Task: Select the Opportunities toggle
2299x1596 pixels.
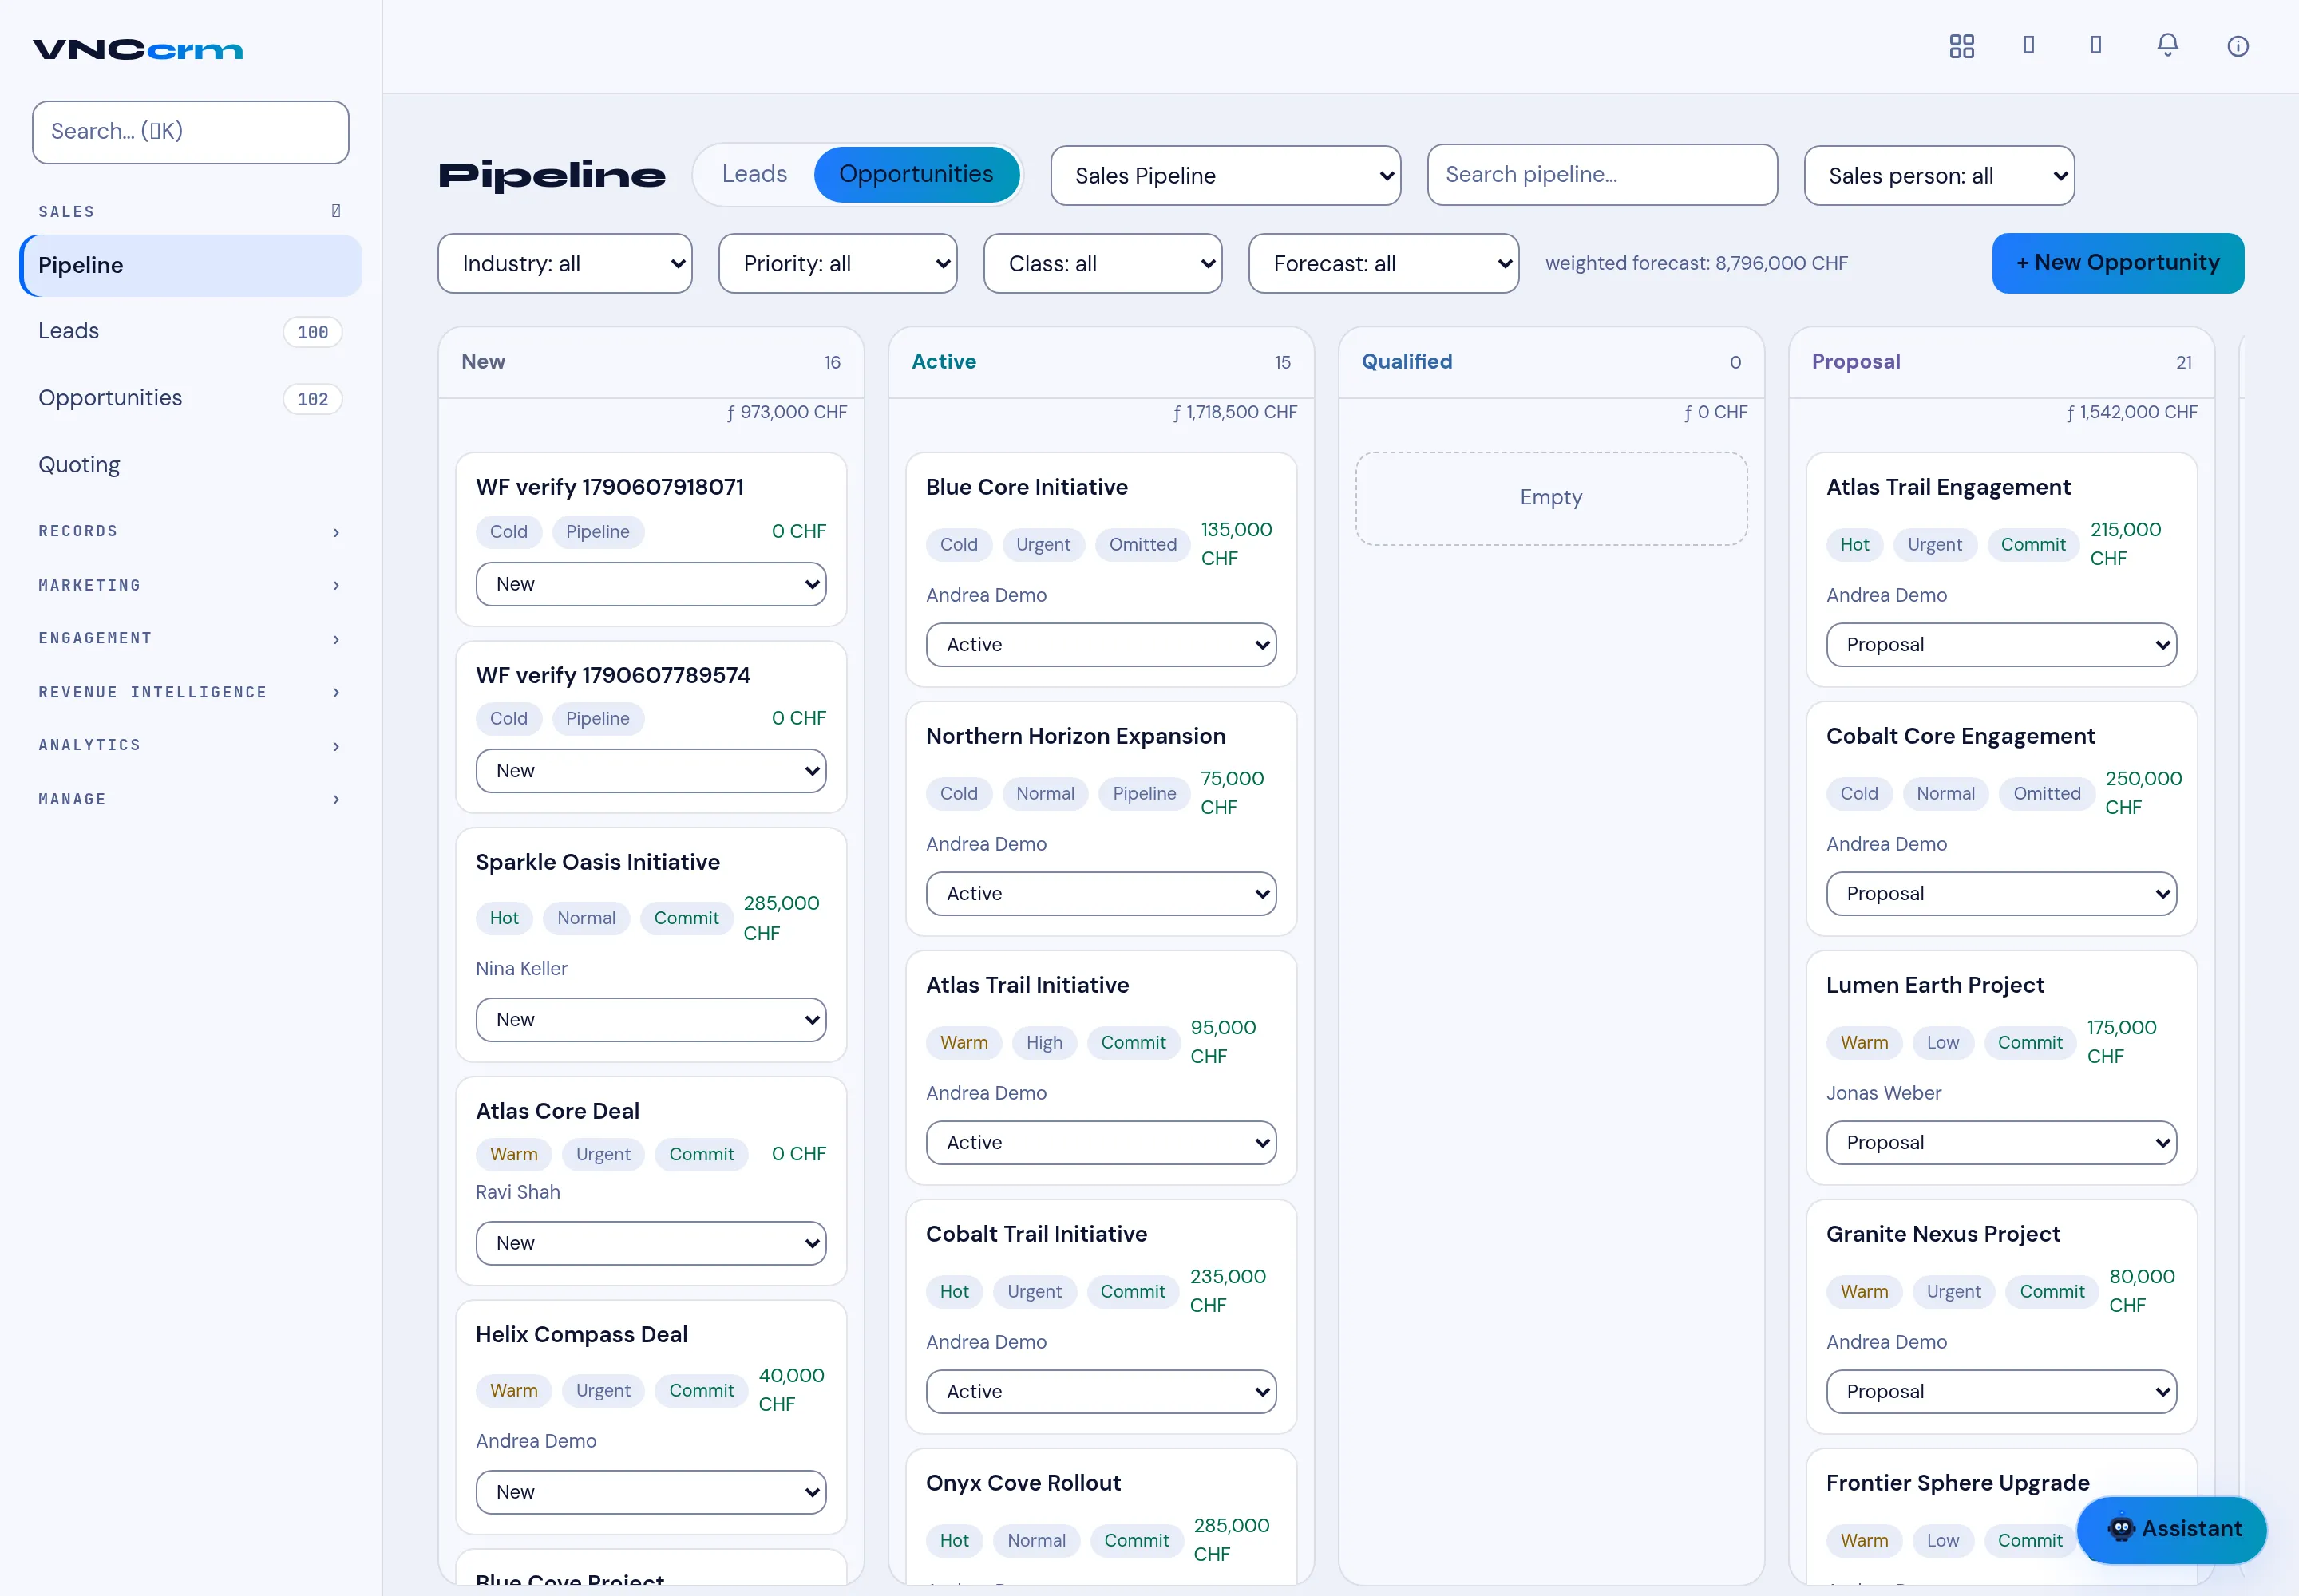Action: [916, 174]
